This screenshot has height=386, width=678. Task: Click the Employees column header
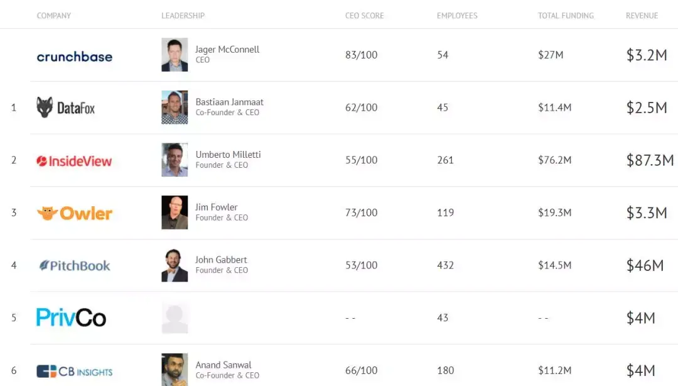point(457,16)
